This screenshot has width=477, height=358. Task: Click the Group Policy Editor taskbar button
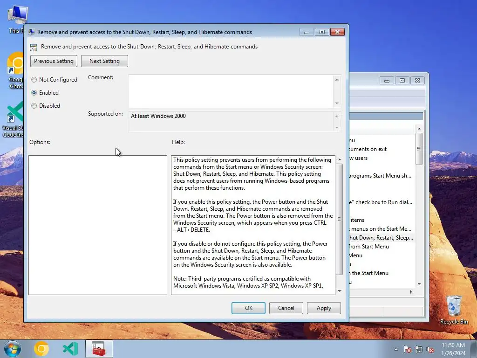[99, 349]
